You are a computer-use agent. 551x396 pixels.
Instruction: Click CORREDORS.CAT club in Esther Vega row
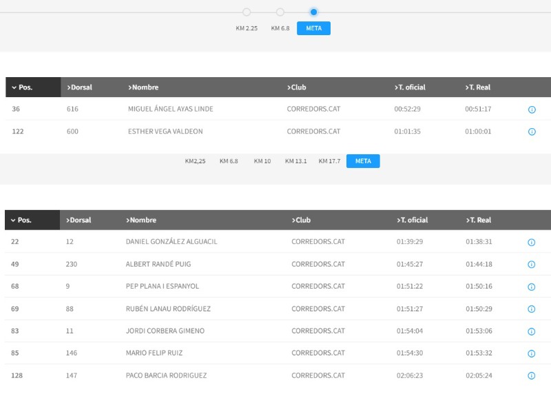tap(313, 132)
